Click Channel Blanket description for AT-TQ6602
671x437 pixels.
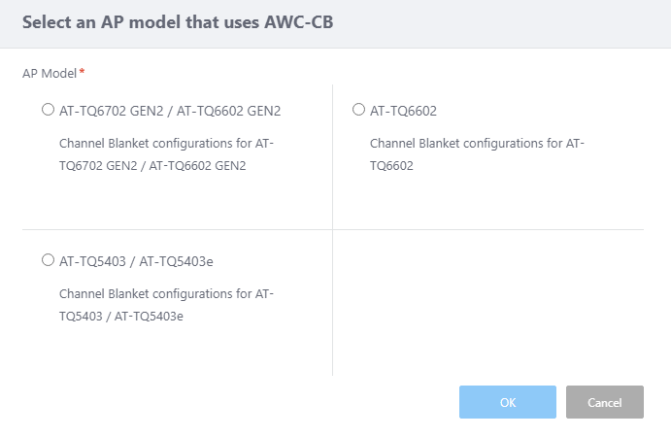(477, 154)
